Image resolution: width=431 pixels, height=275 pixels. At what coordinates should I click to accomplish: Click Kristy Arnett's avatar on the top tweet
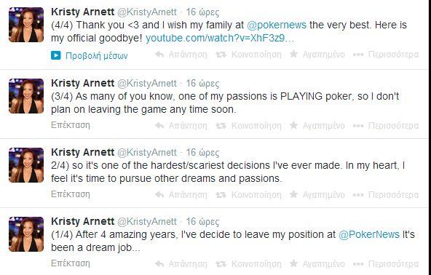[x=26, y=25]
